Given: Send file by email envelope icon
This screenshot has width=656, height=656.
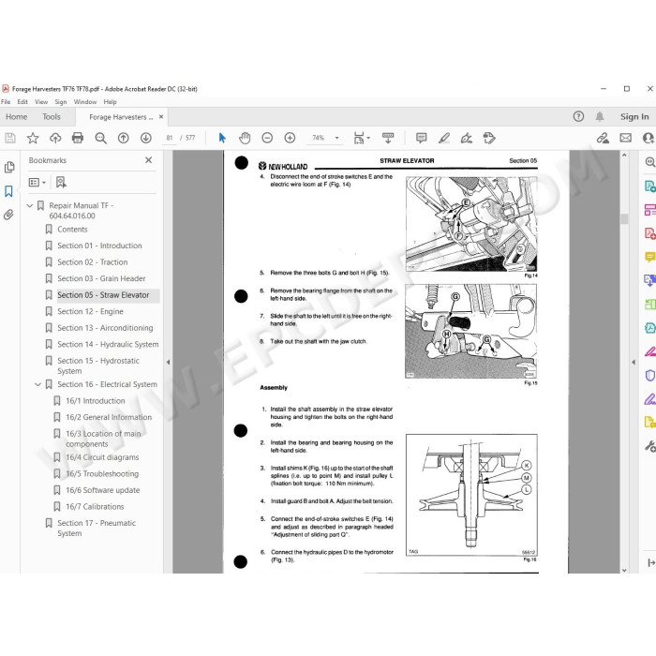Looking at the screenshot, I should tap(625, 138).
